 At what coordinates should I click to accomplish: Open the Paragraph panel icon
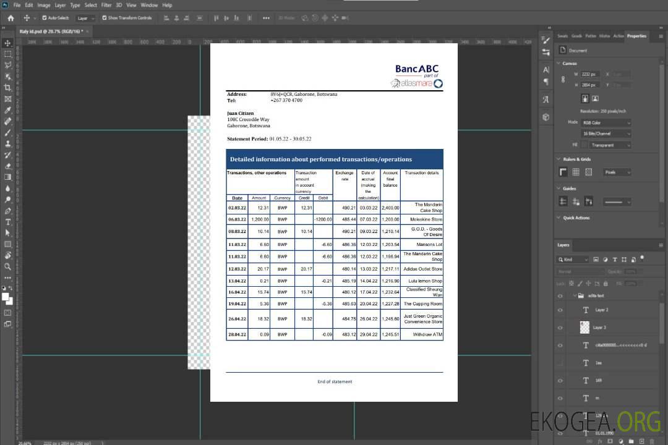point(546,82)
